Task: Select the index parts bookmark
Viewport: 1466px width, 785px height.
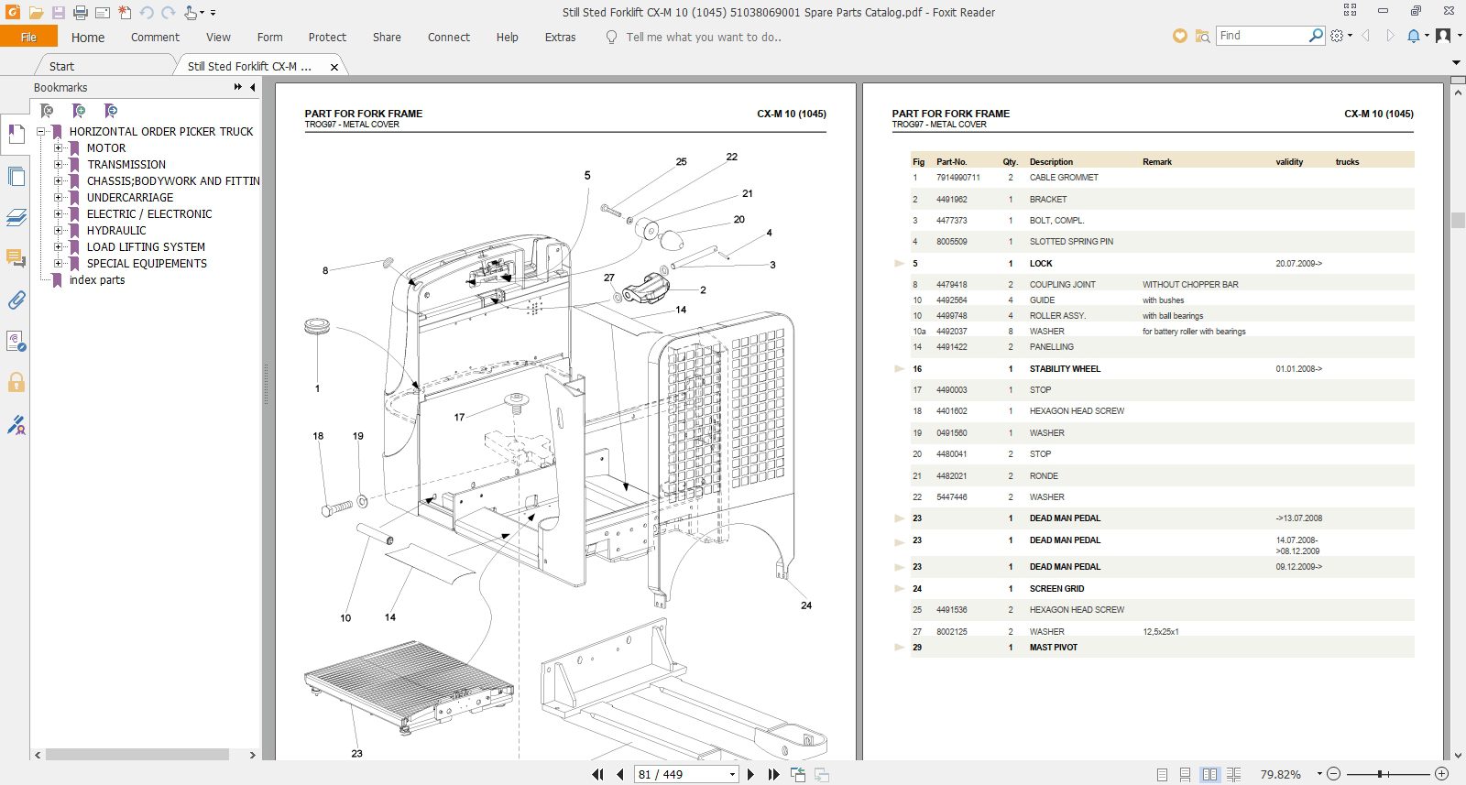Action: [x=97, y=279]
